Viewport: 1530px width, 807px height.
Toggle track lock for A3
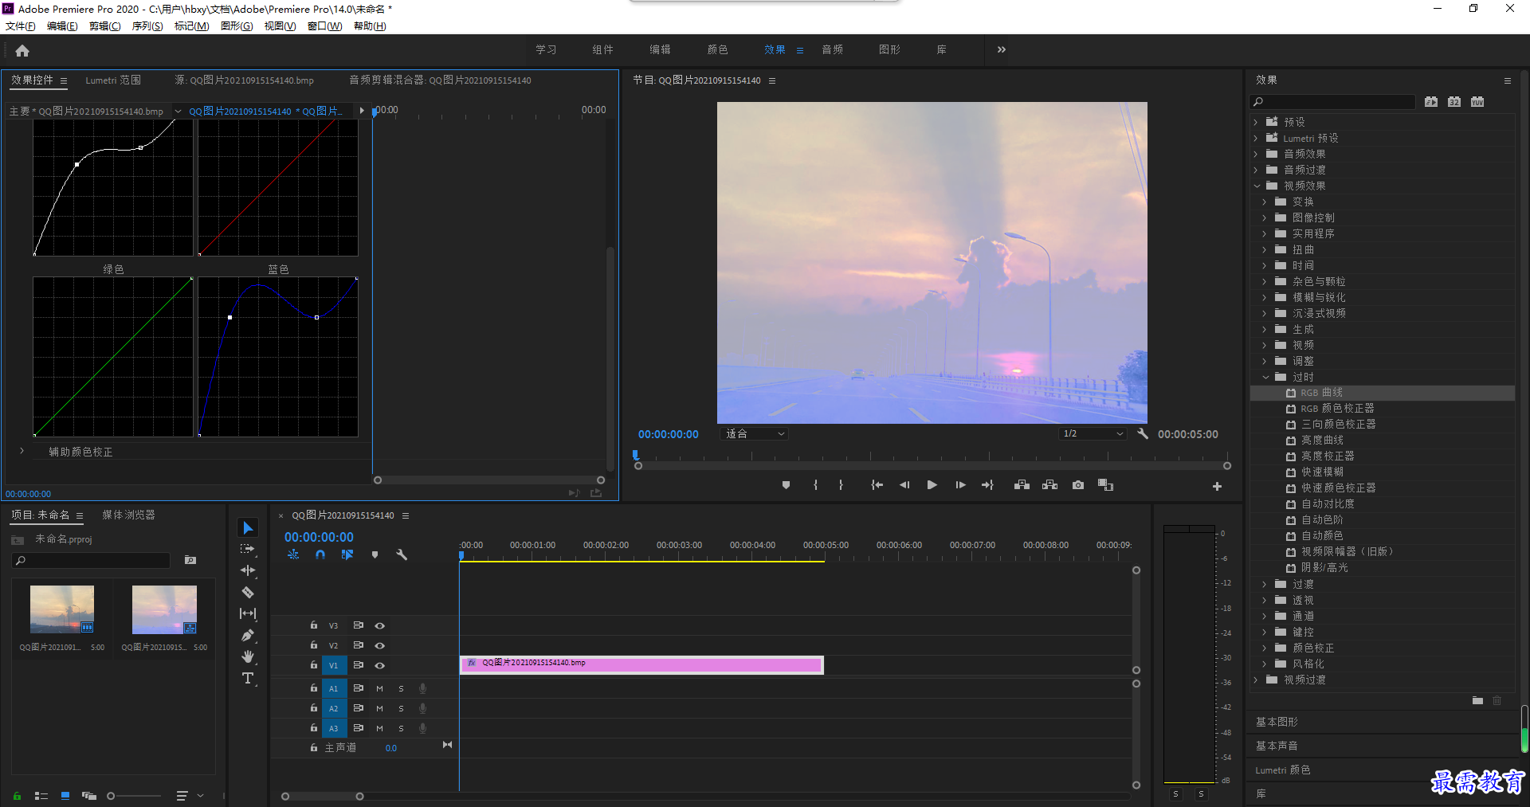[313, 728]
